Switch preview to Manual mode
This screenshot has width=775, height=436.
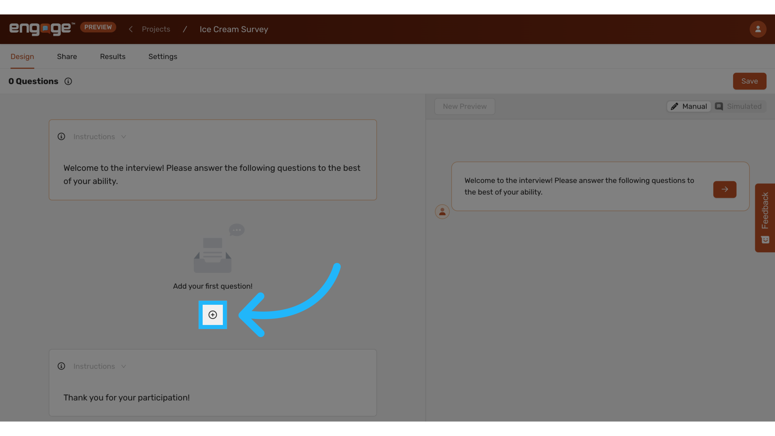[x=689, y=107]
